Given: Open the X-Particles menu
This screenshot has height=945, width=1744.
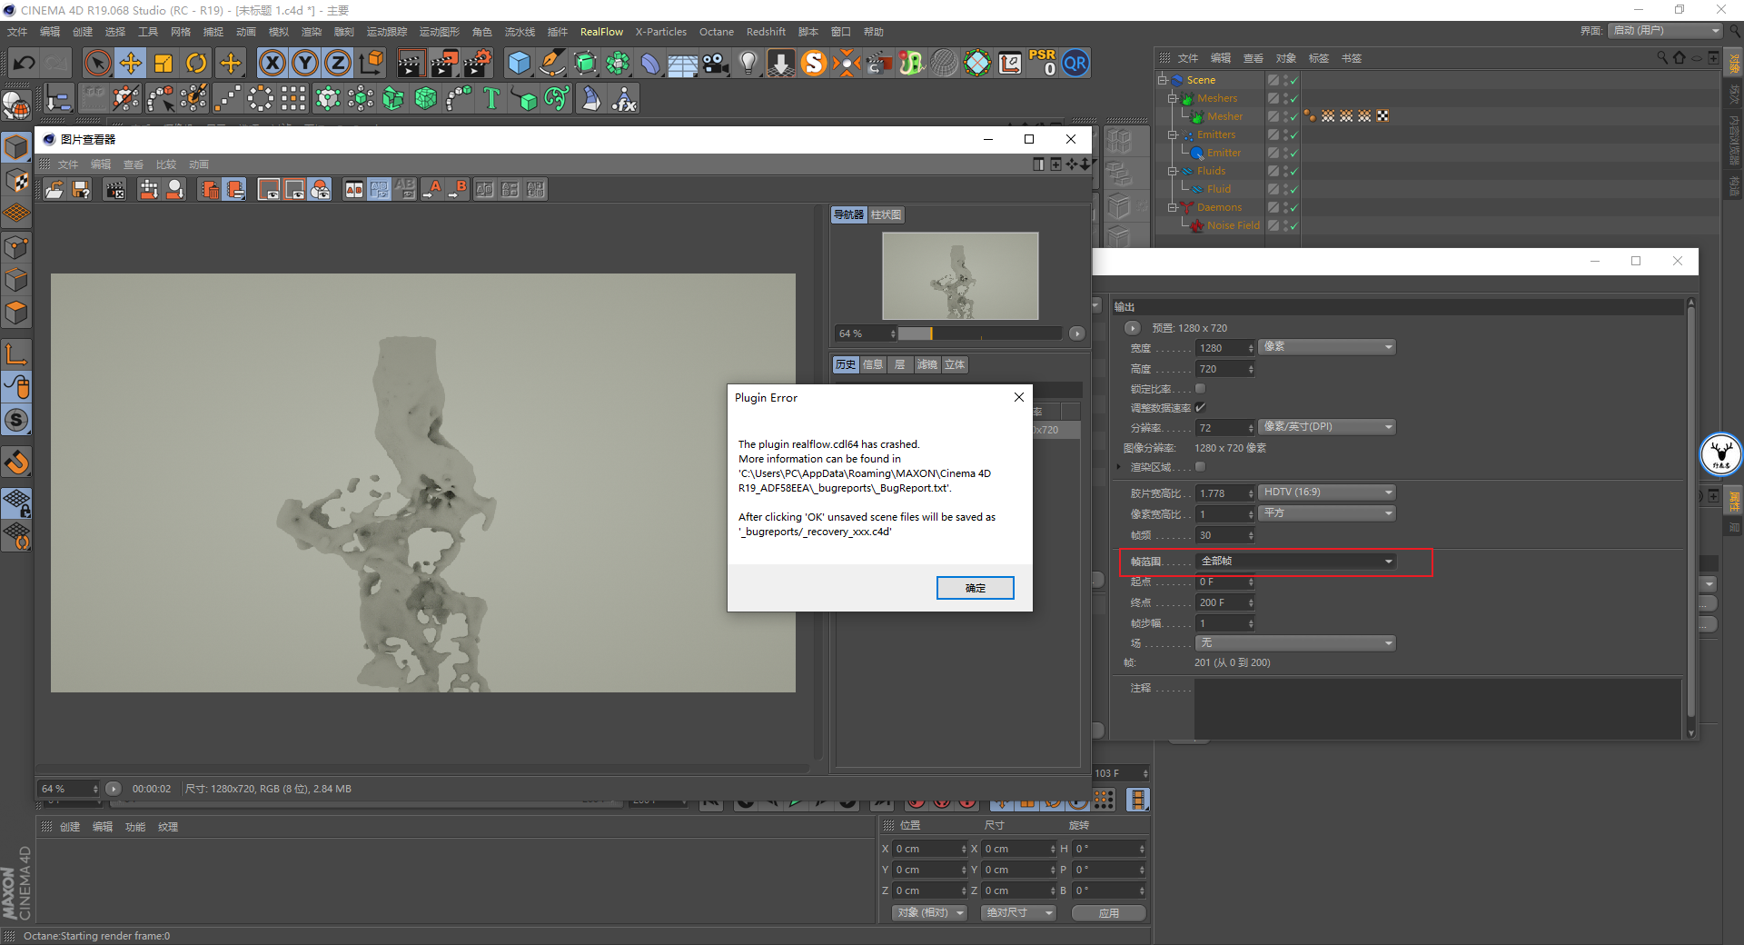Looking at the screenshot, I should click(x=661, y=32).
